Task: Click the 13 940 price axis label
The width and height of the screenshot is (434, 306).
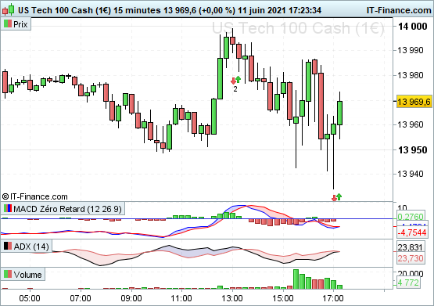Action: click(411, 174)
